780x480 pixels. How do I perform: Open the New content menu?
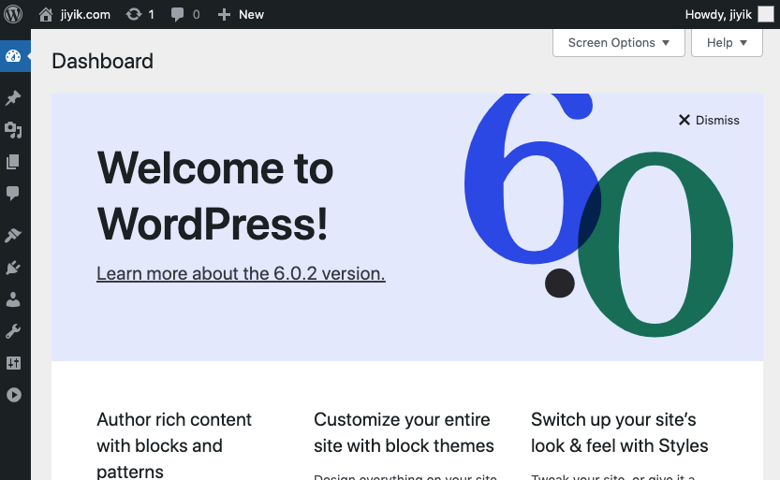[x=241, y=14]
